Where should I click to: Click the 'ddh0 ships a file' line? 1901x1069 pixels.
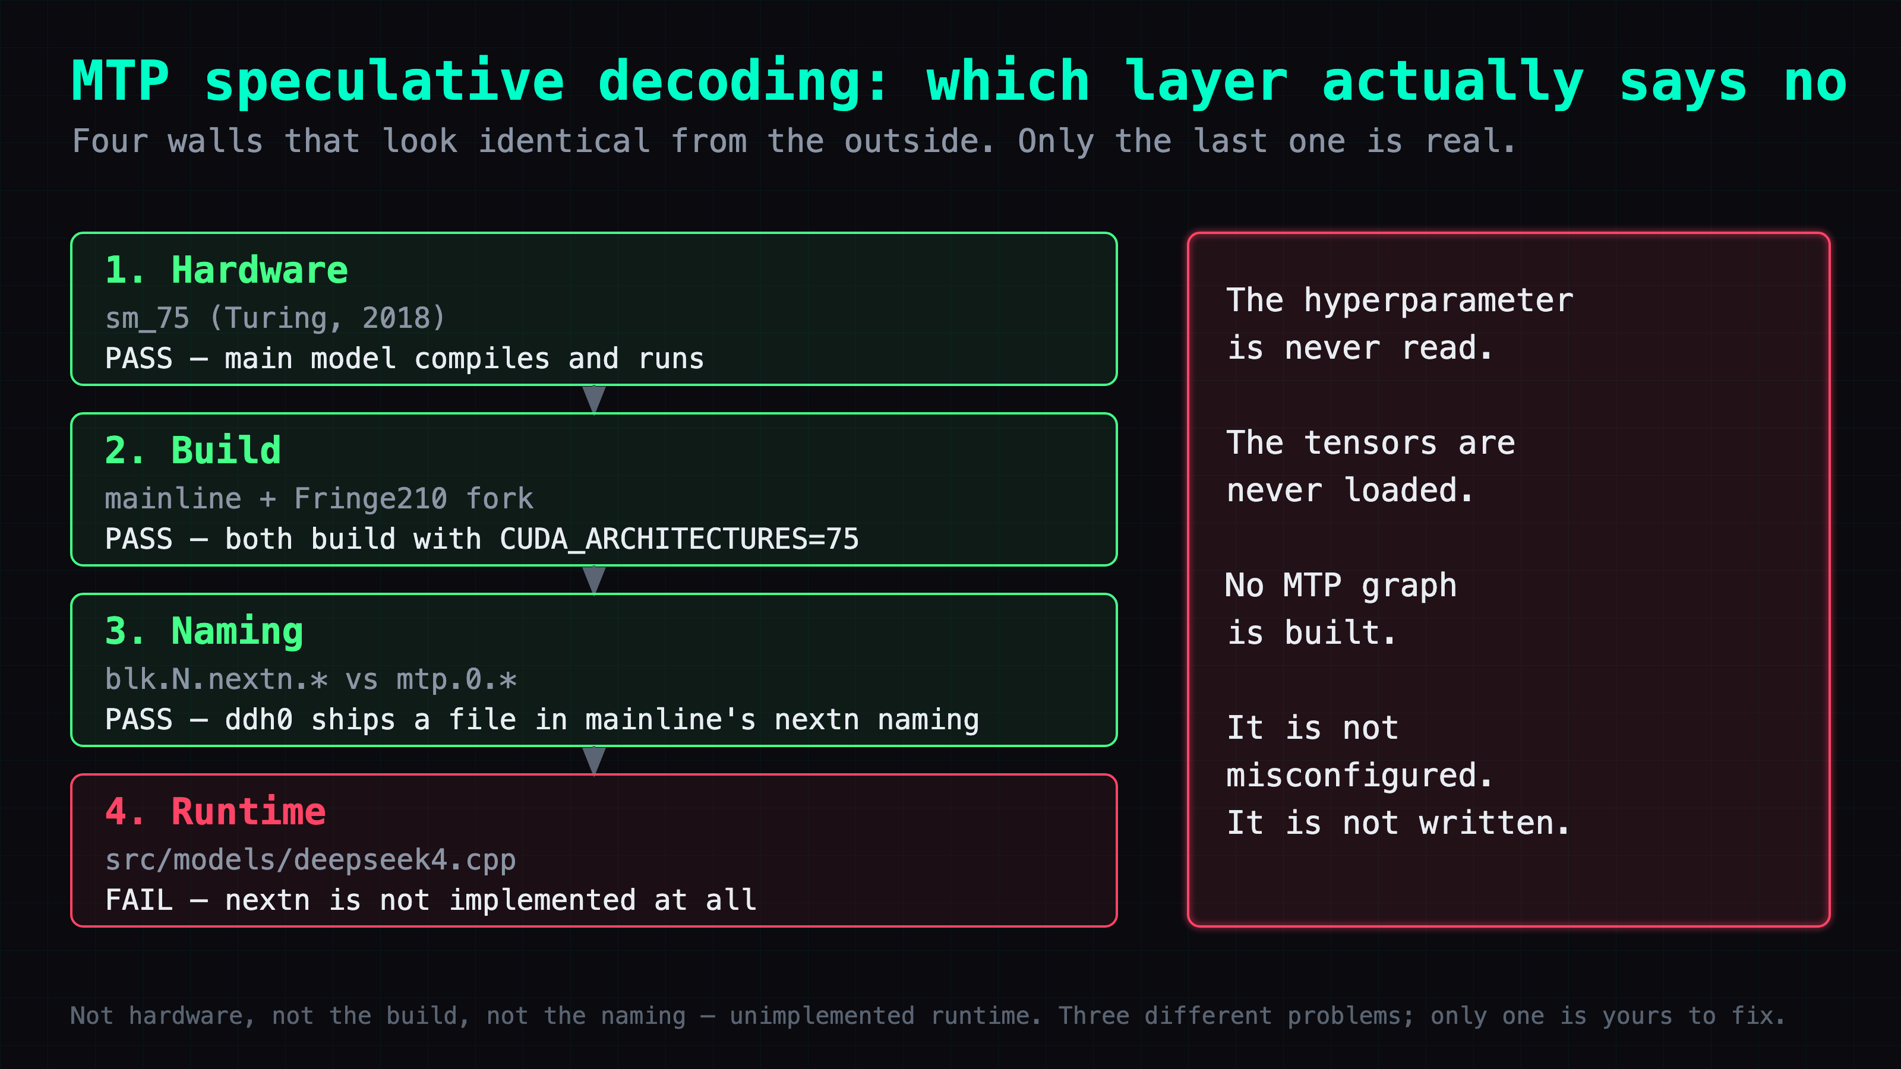tap(542, 720)
